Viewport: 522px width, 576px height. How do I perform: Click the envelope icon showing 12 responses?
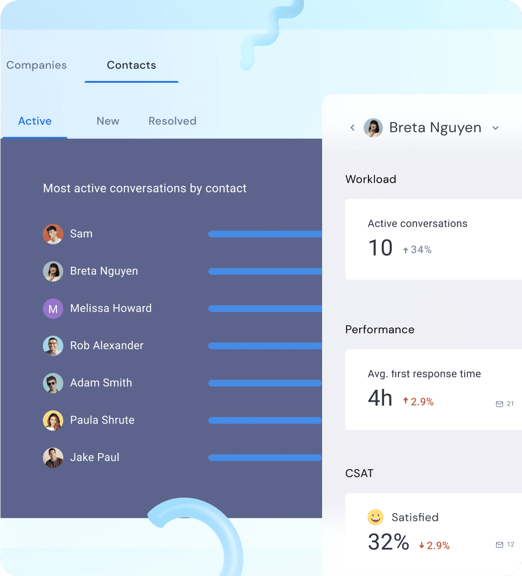tap(499, 545)
